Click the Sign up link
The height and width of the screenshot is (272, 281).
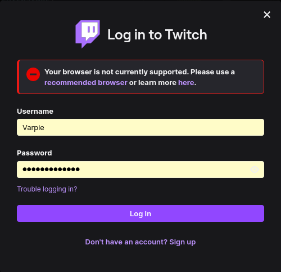[x=183, y=242]
